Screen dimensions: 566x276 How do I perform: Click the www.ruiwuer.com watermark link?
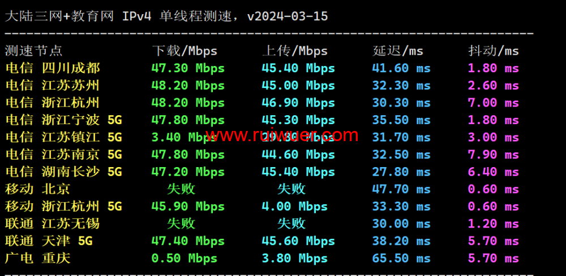[282, 136]
